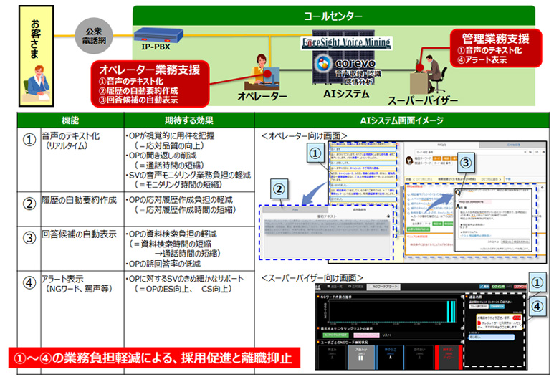559x377 pixels.
Task: Click the ForeSight Voice Mining logo
Action: click(x=346, y=42)
